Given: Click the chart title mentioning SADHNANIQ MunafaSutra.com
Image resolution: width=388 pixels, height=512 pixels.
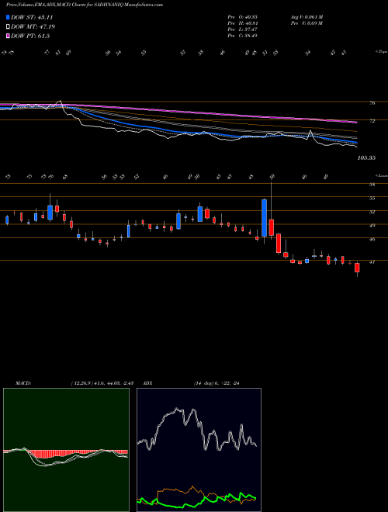Looking at the screenshot, I should coord(85,5).
